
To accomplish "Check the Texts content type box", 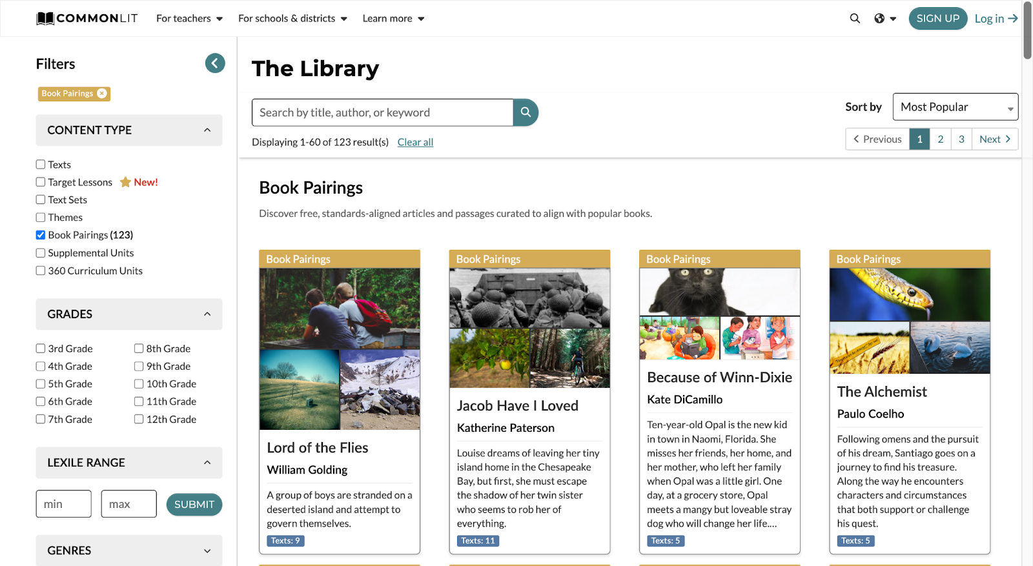I will tap(41, 165).
